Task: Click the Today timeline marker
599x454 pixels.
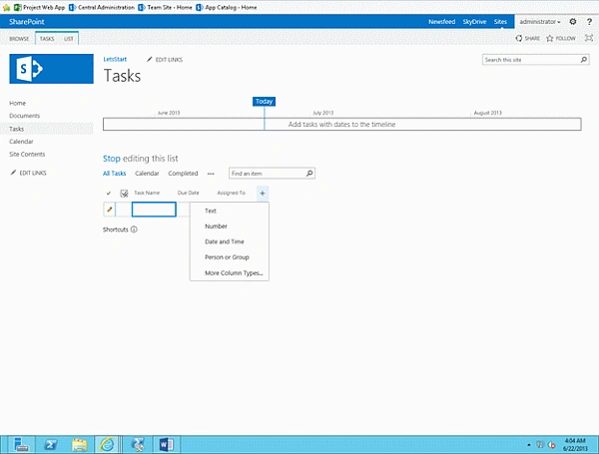Action: click(264, 101)
